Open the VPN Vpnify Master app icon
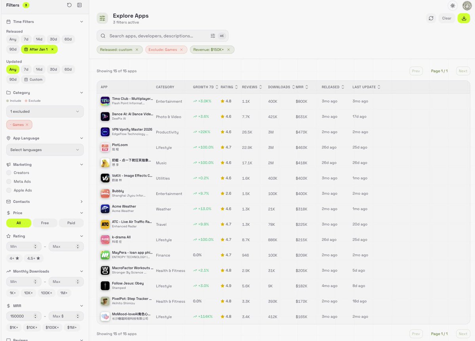This screenshot has width=475, height=341. (105, 132)
